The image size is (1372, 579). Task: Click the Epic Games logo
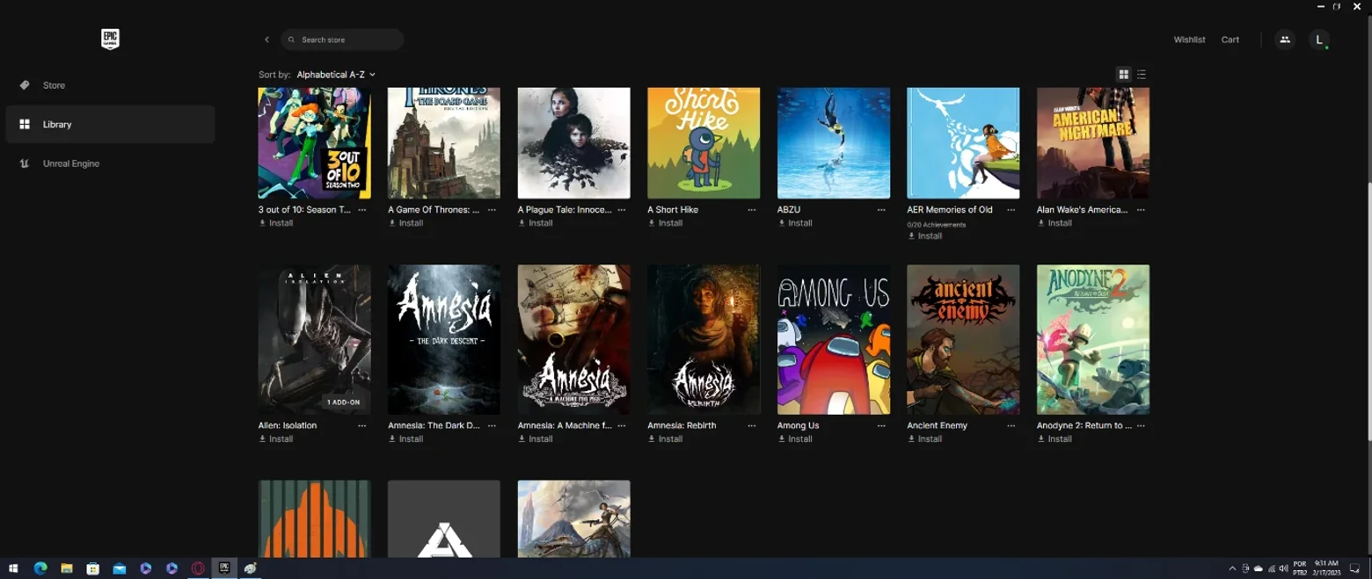click(x=110, y=39)
